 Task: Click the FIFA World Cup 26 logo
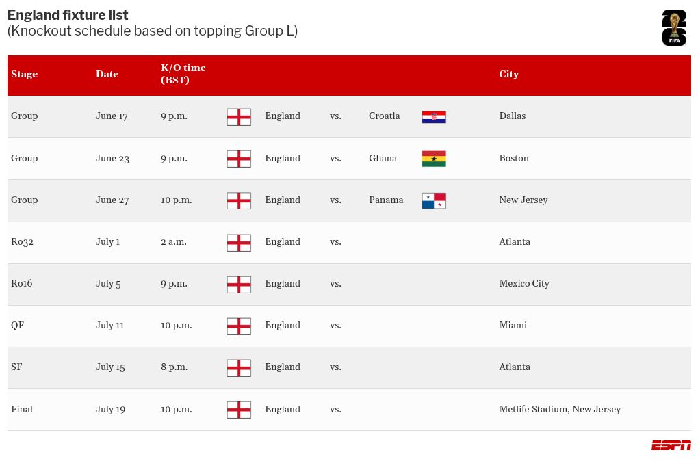click(x=673, y=28)
